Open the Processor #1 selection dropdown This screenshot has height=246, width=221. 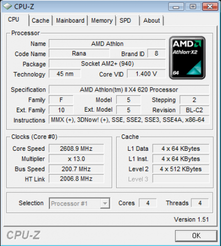[x=80, y=203]
